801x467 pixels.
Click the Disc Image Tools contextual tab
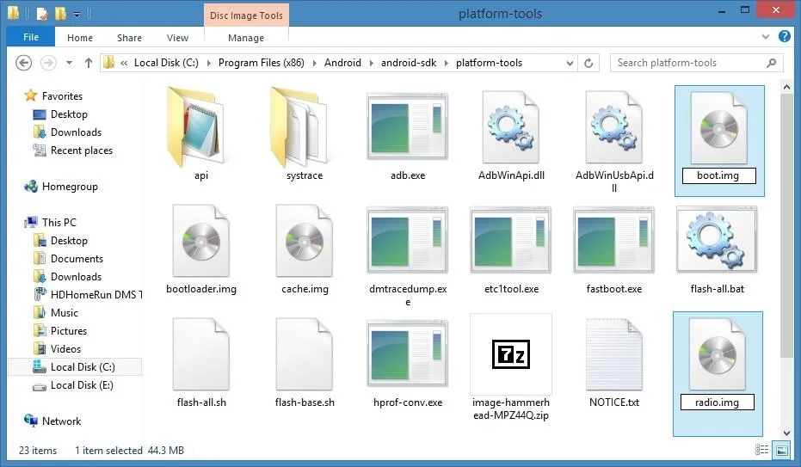(246, 15)
